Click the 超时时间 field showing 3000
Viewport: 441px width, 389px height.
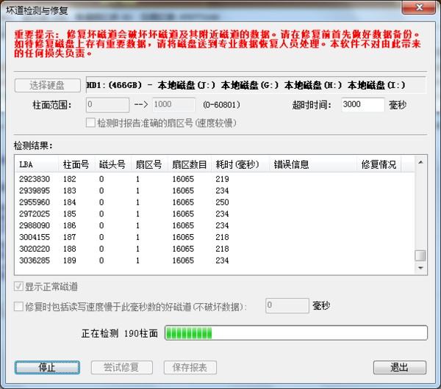(x=363, y=105)
